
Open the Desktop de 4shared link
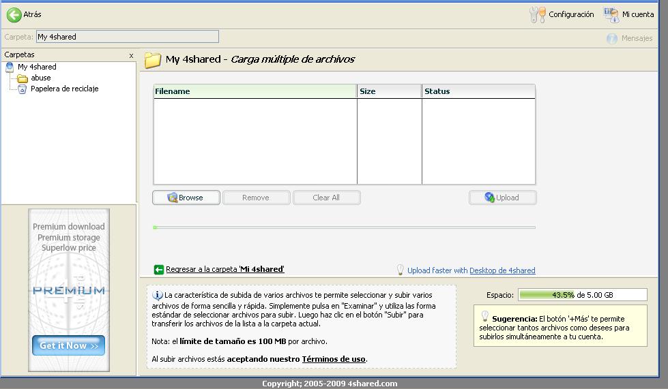(502, 270)
